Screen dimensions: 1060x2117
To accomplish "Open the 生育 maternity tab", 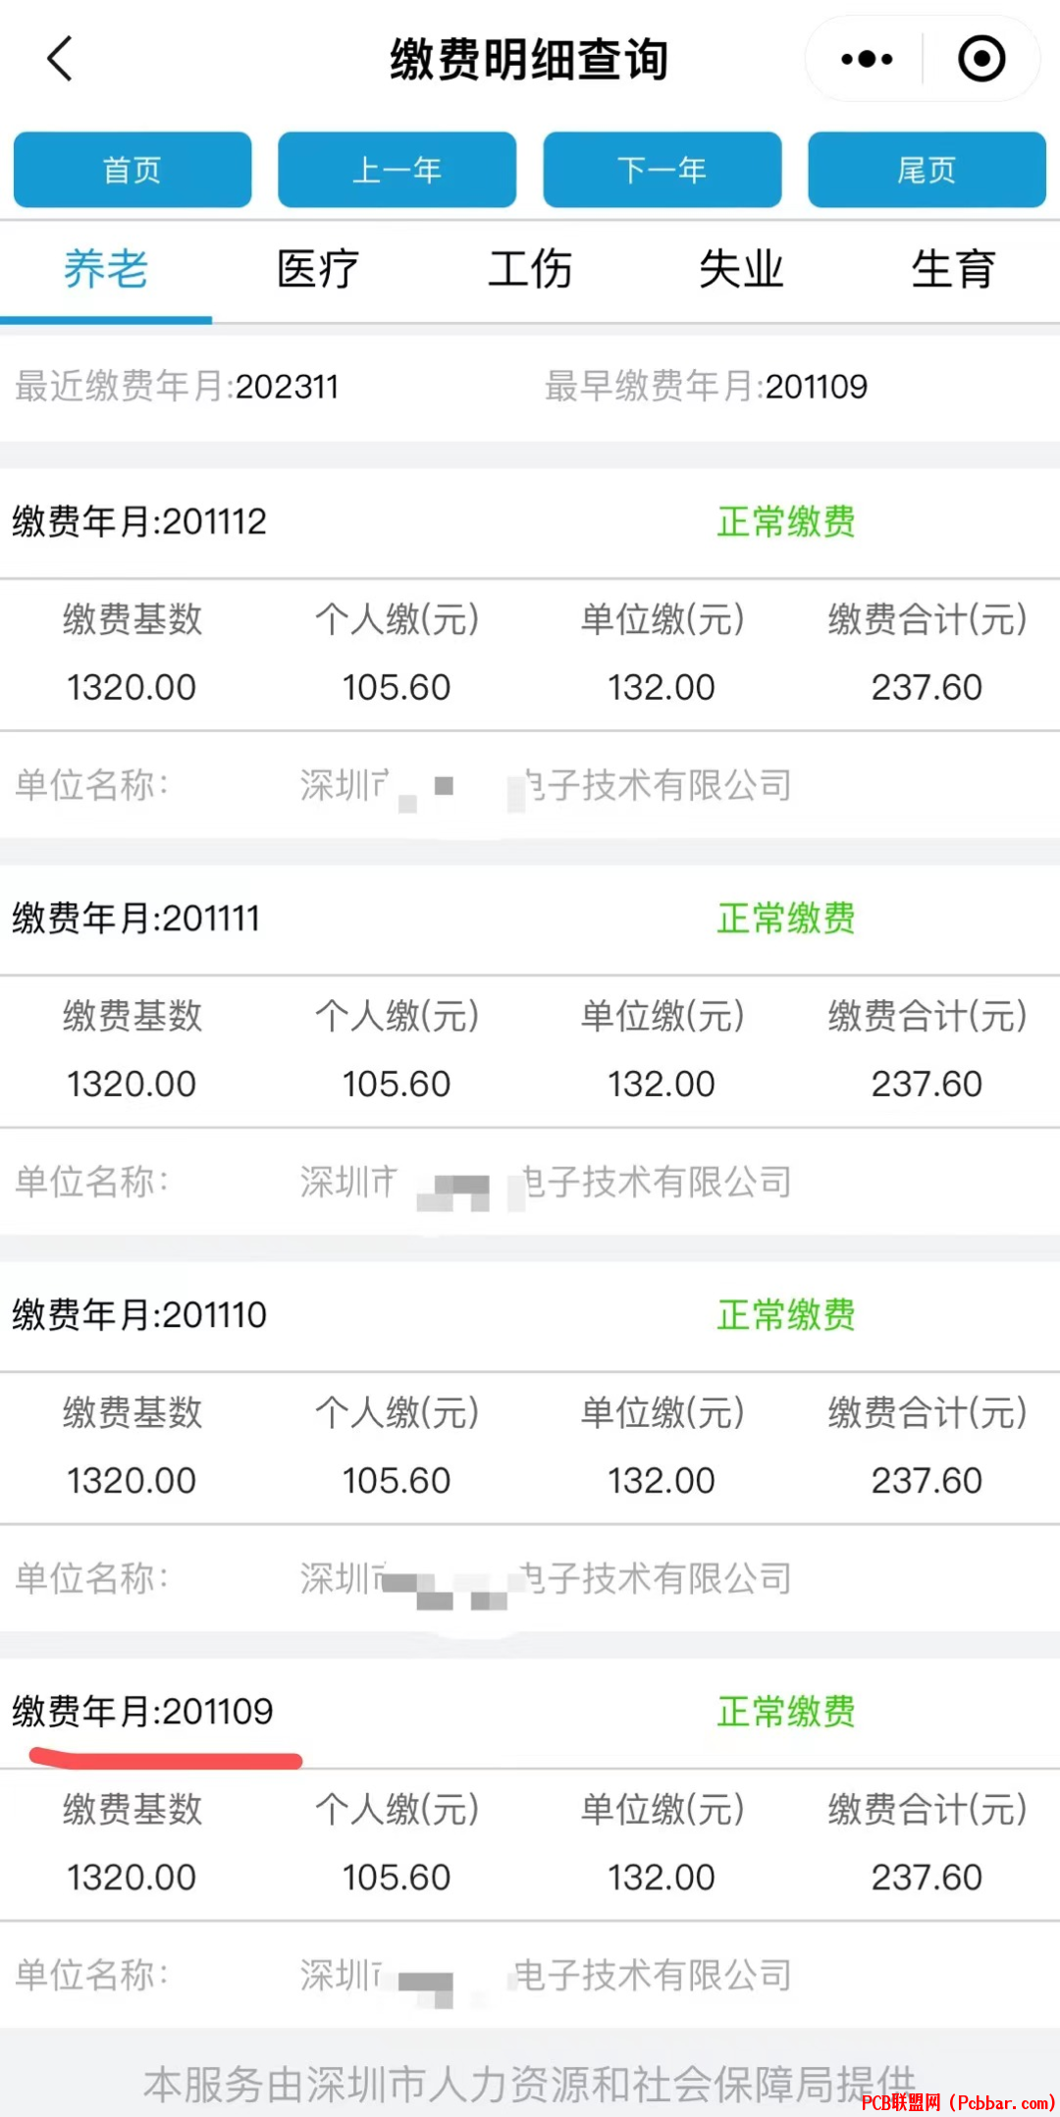I will pyautogui.click(x=954, y=270).
